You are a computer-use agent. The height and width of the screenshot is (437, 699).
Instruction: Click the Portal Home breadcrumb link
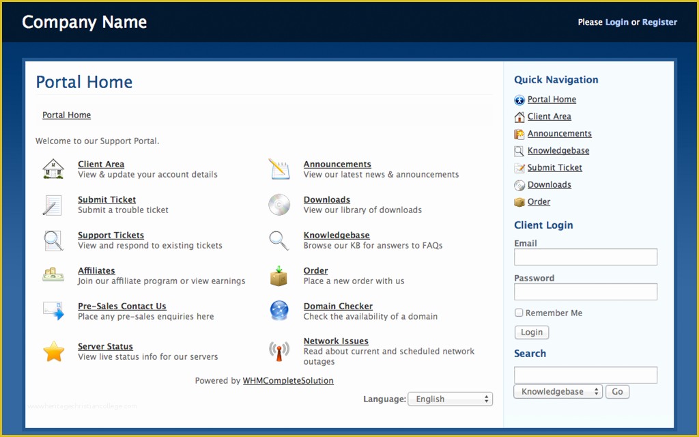coord(66,115)
